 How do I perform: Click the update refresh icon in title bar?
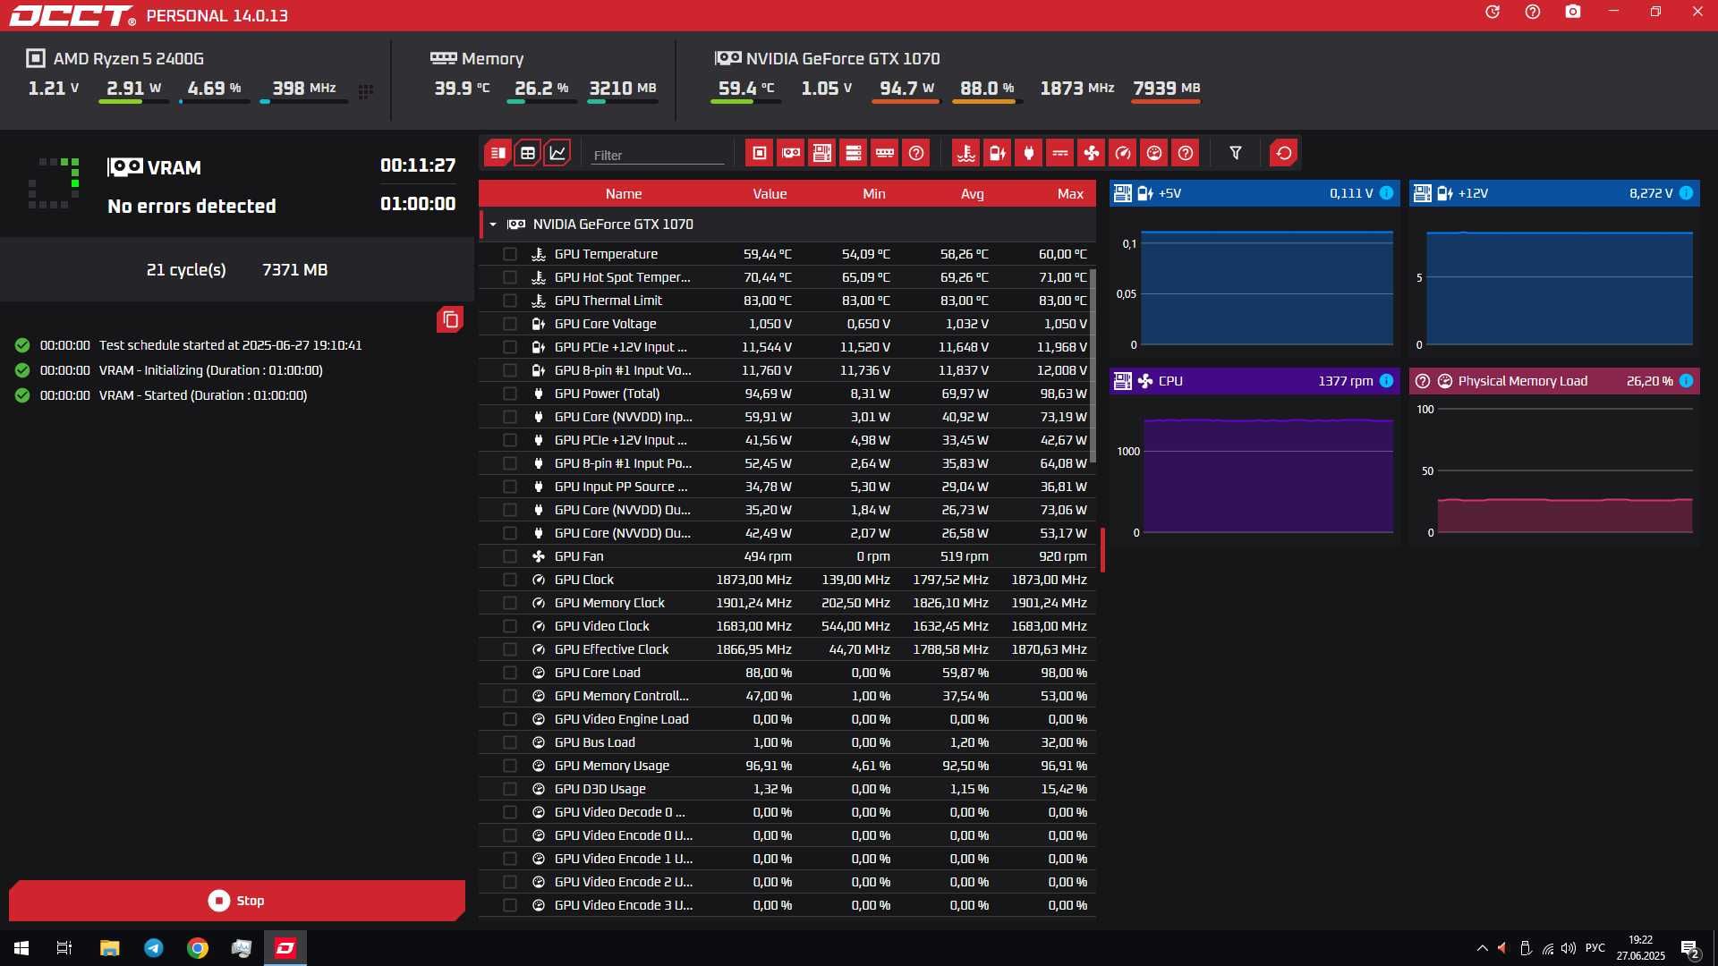click(1493, 12)
